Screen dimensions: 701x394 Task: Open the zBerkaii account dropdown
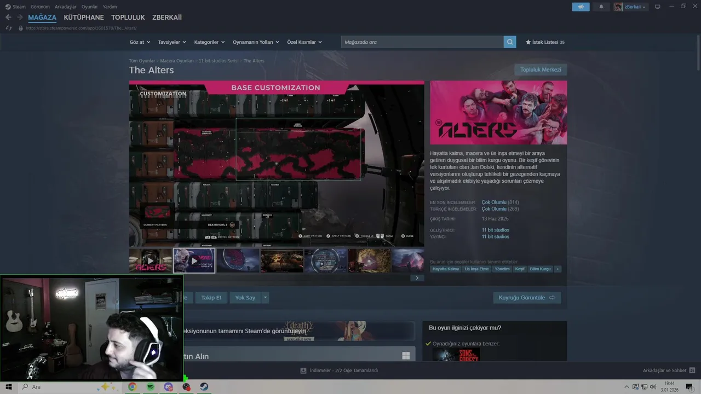click(635, 7)
